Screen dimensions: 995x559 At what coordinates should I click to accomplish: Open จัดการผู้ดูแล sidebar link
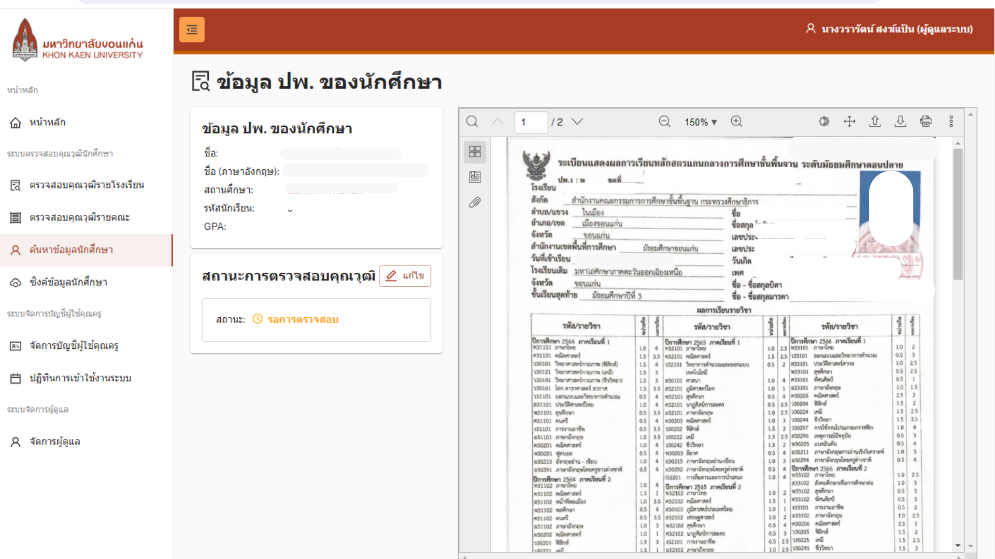point(54,442)
